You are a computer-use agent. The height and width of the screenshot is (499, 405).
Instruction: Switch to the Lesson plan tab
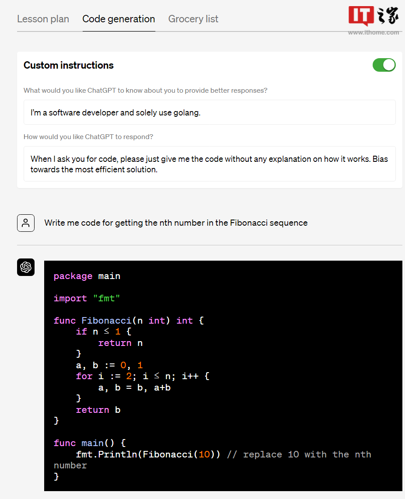(43, 19)
